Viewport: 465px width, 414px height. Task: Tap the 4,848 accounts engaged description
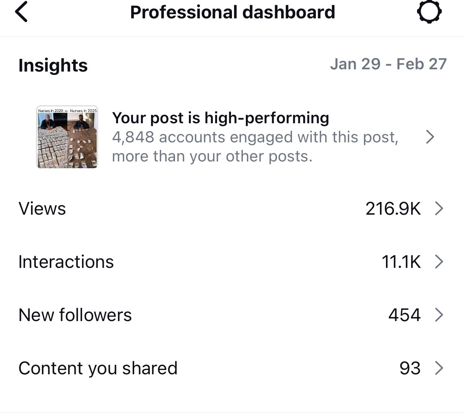point(255,146)
